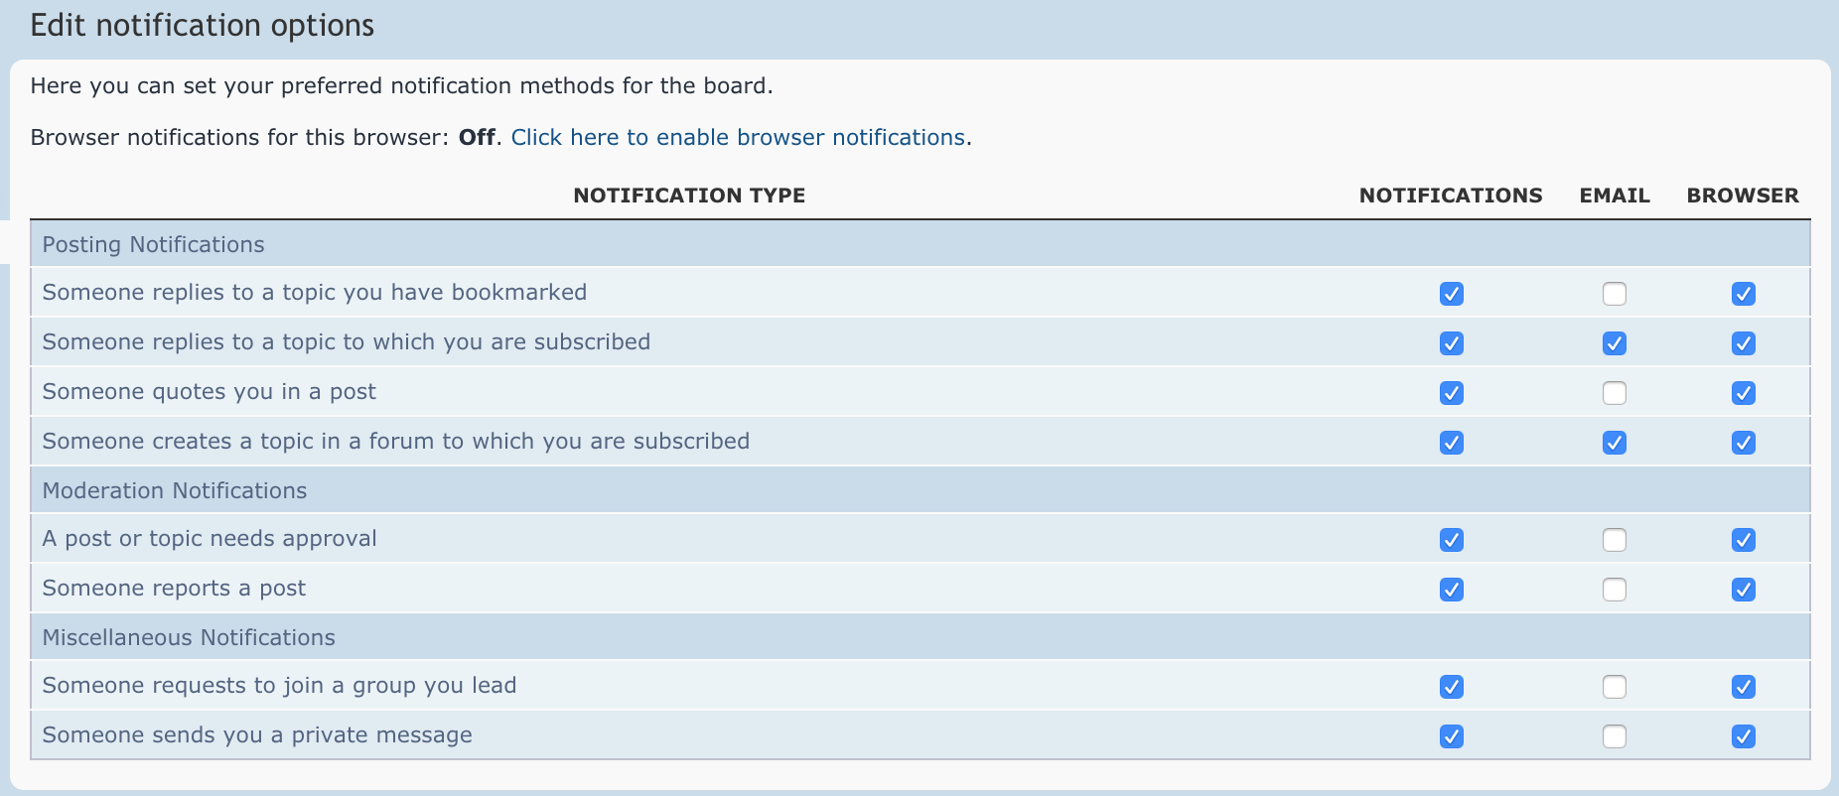Viewport: 1839px width, 796px height.
Task: Enable email notifications for private messages
Action: click(x=1615, y=736)
